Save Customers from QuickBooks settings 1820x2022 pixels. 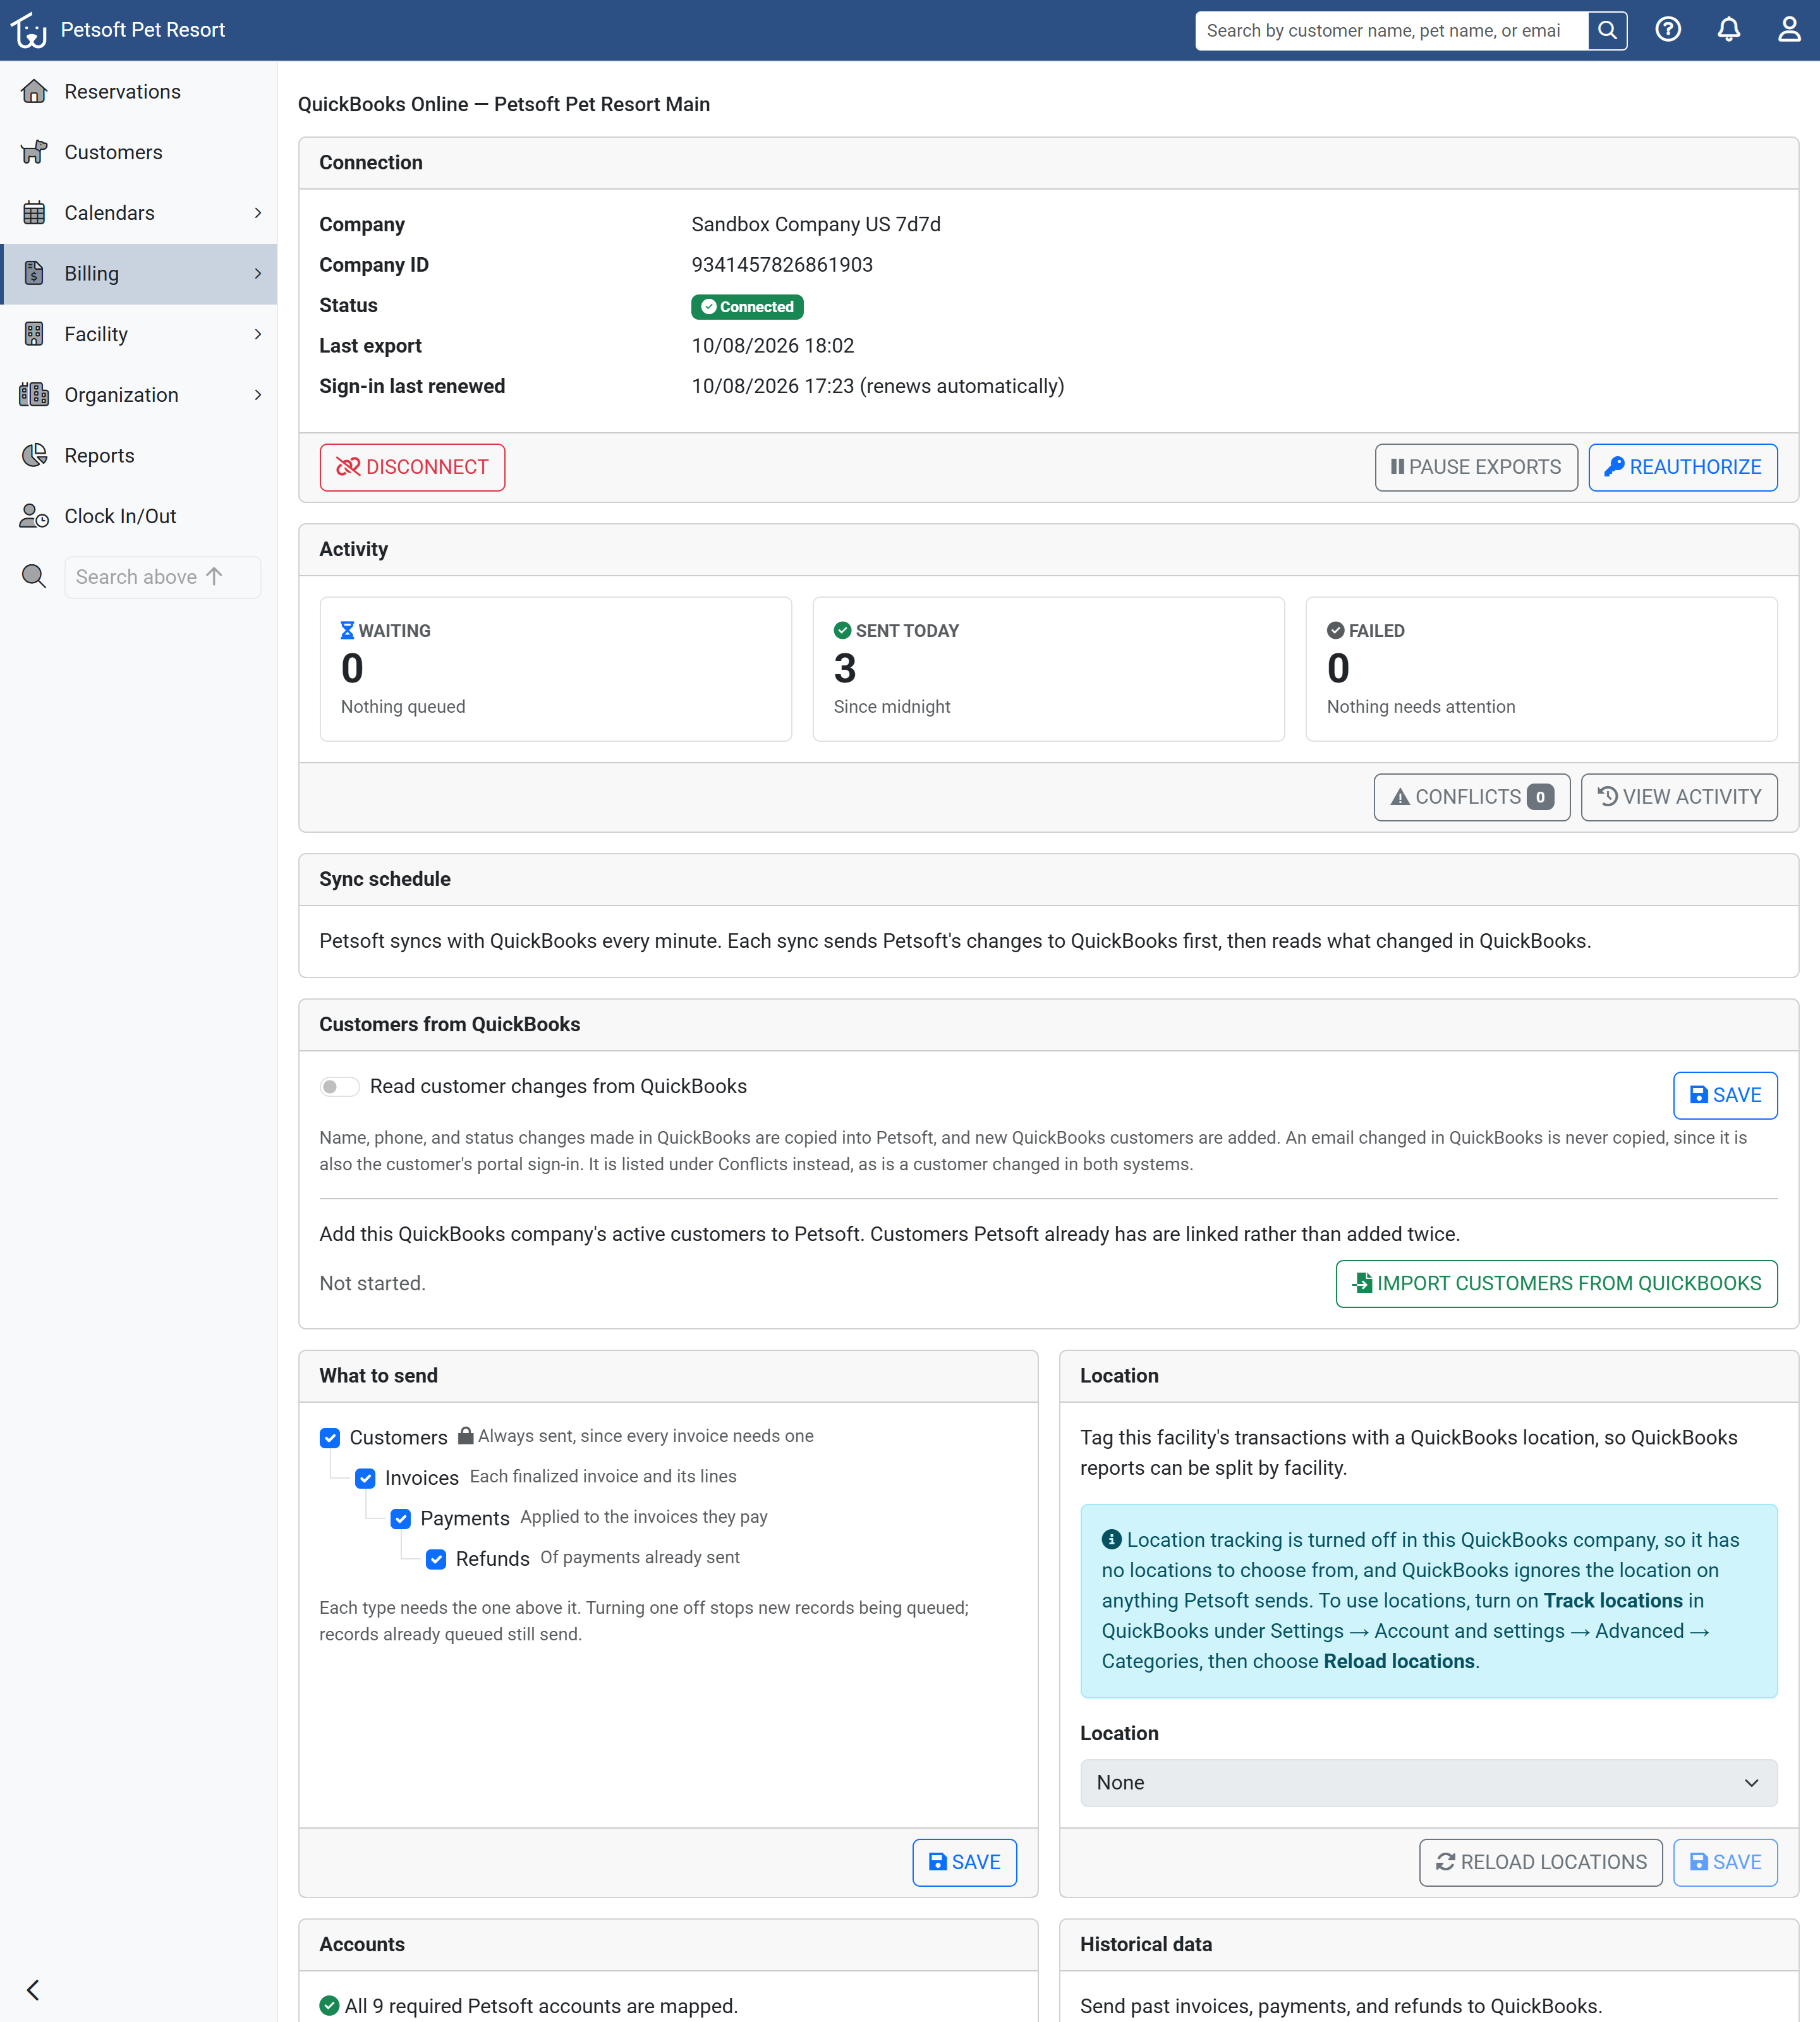pos(1725,1095)
